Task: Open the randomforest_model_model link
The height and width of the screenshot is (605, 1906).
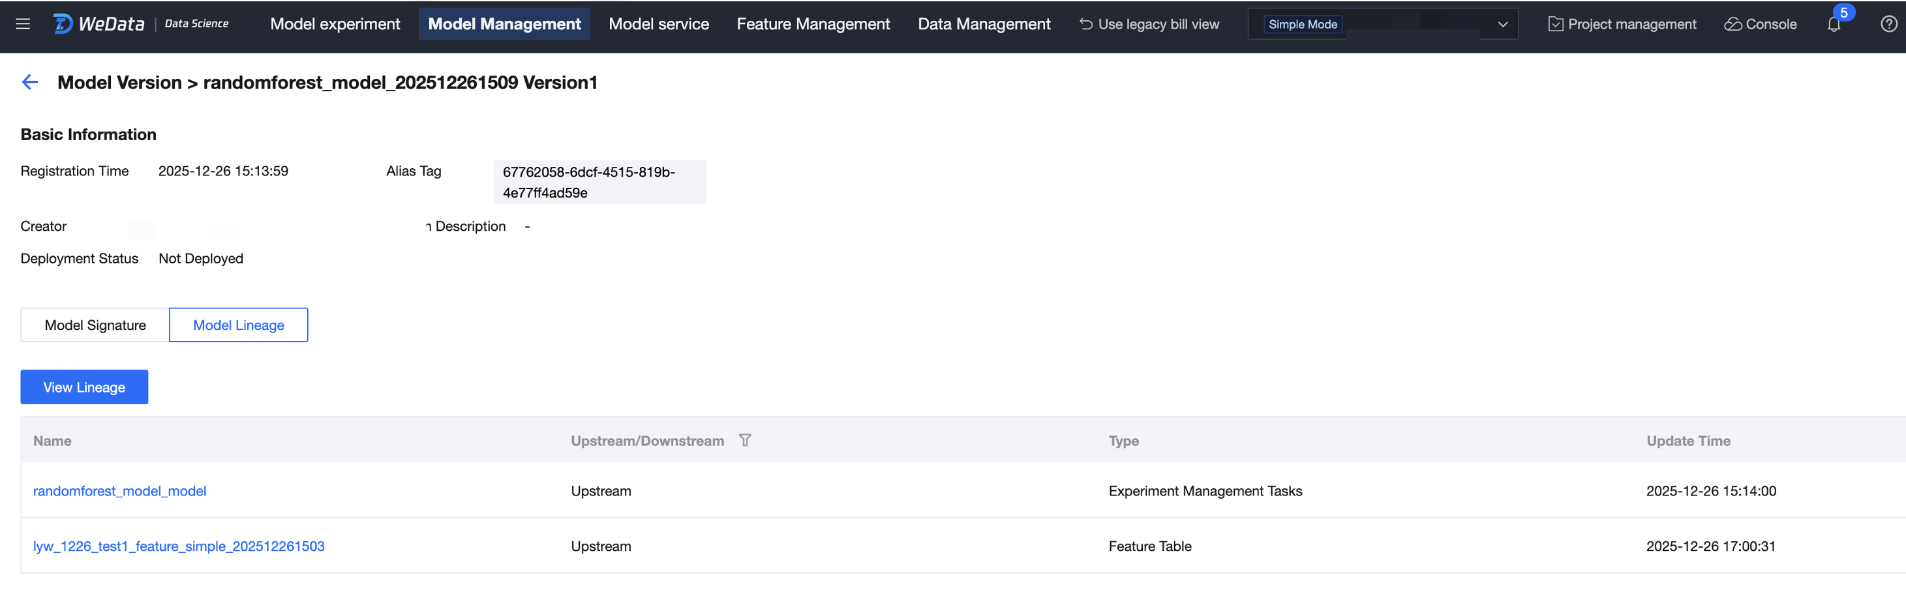Action: [x=120, y=490]
